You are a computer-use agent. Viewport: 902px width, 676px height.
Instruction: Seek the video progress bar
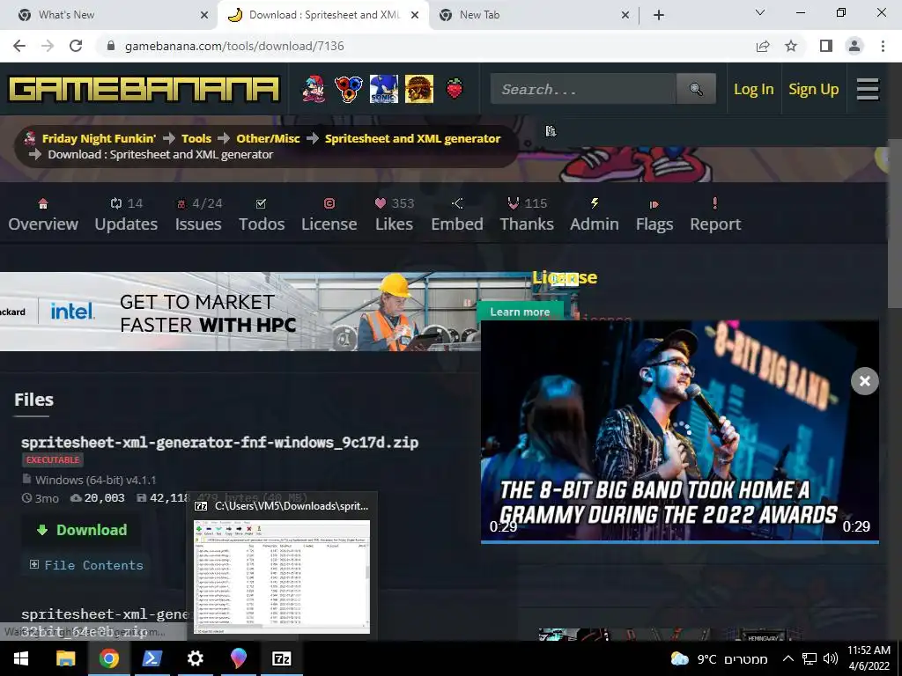coord(679,541)
